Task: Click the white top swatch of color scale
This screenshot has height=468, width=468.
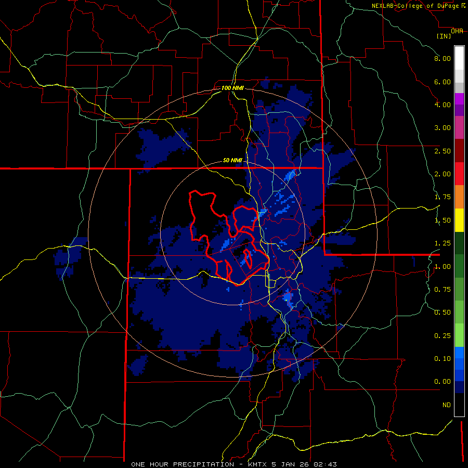Action: coord(459,58)
